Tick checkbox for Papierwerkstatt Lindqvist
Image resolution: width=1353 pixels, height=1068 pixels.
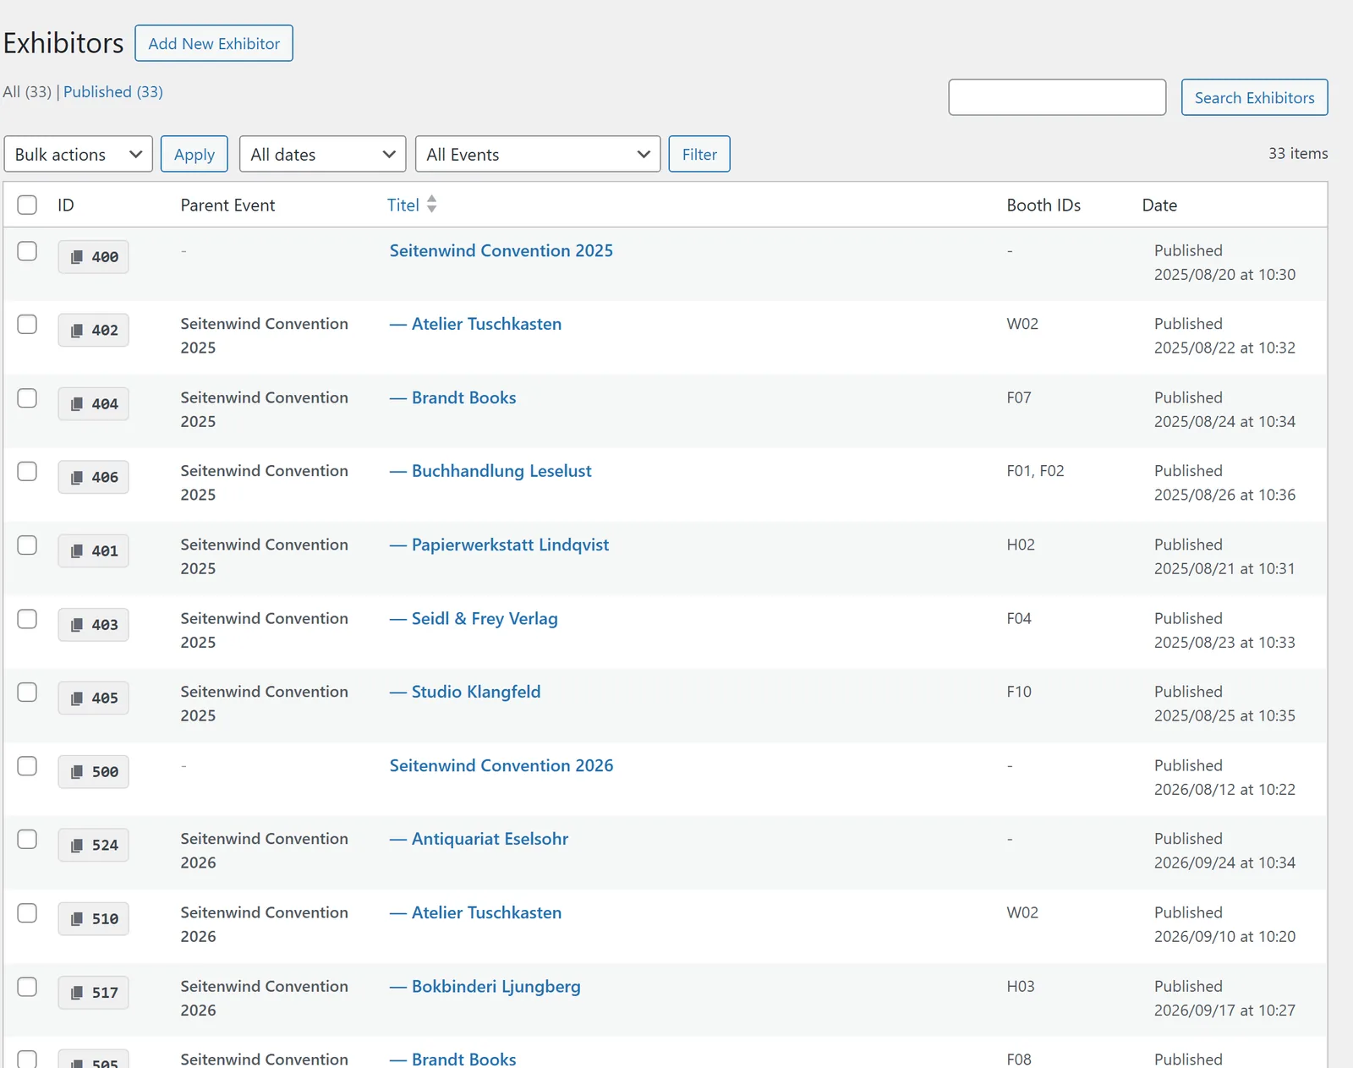click(x=27, y=545)
